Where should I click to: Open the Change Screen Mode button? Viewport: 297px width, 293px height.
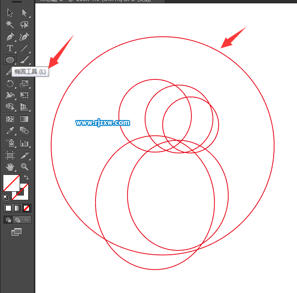(17, 232)
